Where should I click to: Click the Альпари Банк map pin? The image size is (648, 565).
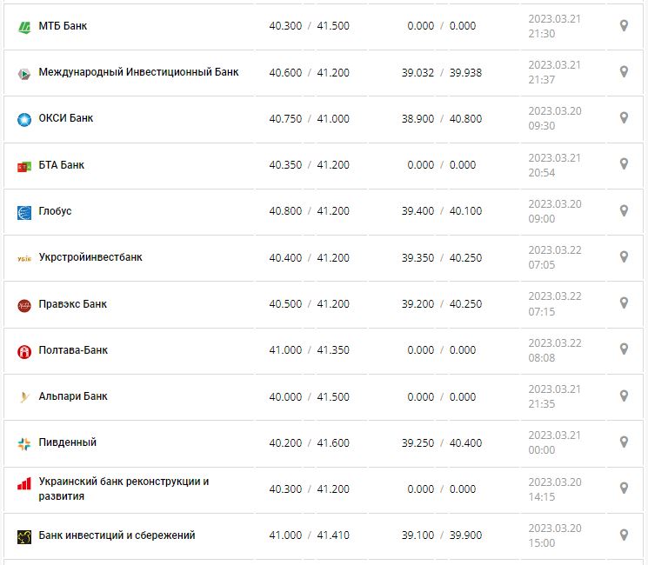[x=624, y=396]
